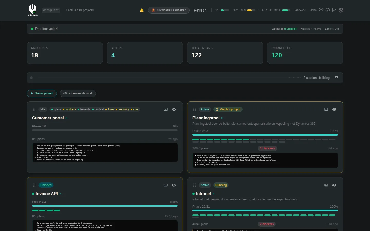Select the cve tag
Image resolution: width=370 pixels, height=231 pixels.
point(134,109)
